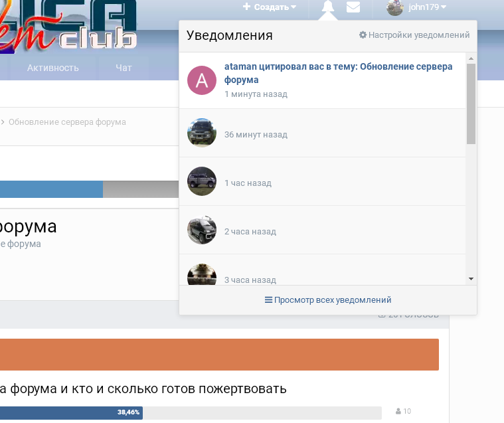Viewport: 504px width, 423px height.
Task: Open Настройки уведомлений settings link
Action: click(414, 35)
